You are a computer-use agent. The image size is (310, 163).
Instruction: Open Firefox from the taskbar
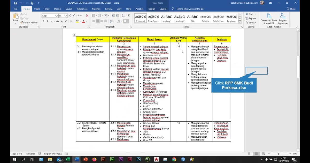pyautogui.click(x=94, y=159)
